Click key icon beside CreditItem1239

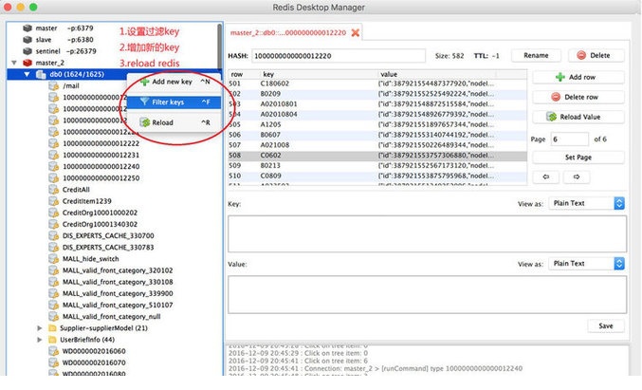[54, 201]
